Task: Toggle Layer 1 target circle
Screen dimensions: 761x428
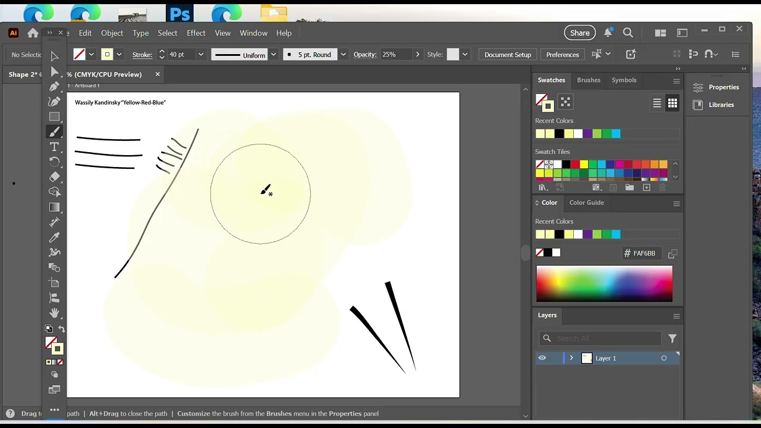Action: (x=664, y=358)
